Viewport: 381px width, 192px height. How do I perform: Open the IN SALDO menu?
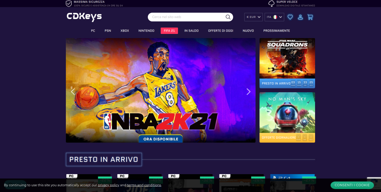[192, 30]
